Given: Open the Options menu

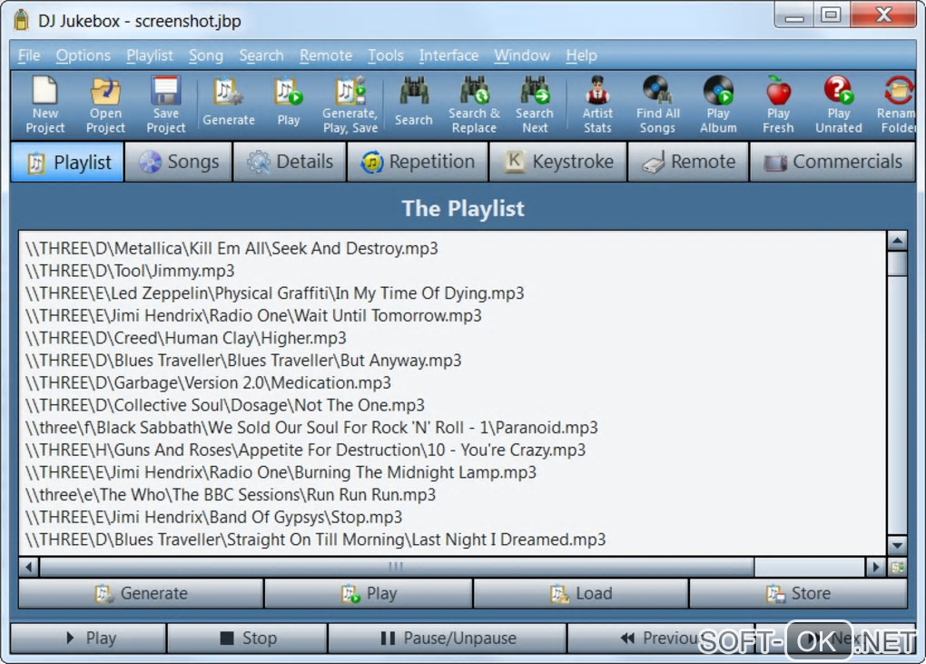Looking at the screenshot, I should (x=84, y=55).
